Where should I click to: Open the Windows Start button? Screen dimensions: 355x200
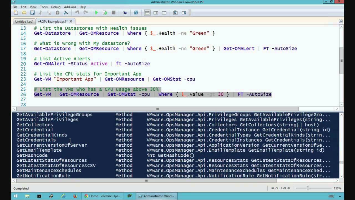(16, 196)
